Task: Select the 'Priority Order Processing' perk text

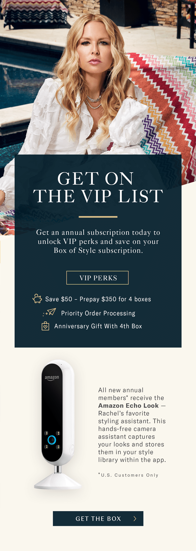Action: pyautogui.click(x=98, y=313)
